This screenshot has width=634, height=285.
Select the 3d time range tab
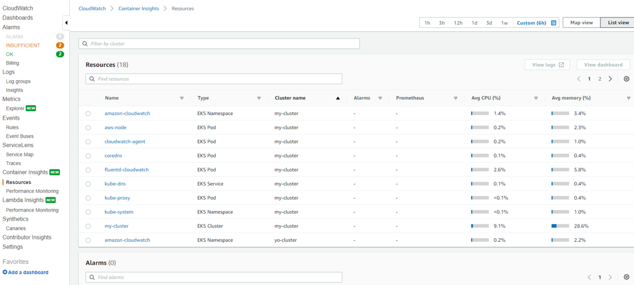[489, 23]
